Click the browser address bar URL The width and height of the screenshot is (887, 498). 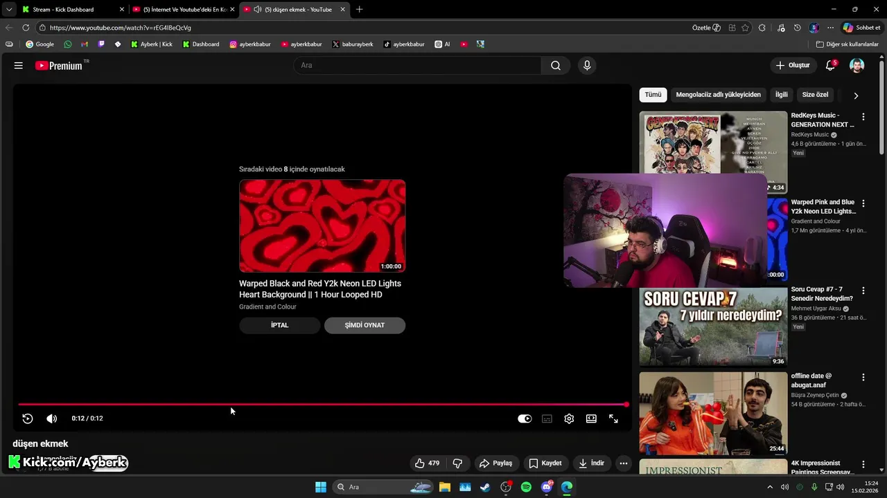pos(121,28)
